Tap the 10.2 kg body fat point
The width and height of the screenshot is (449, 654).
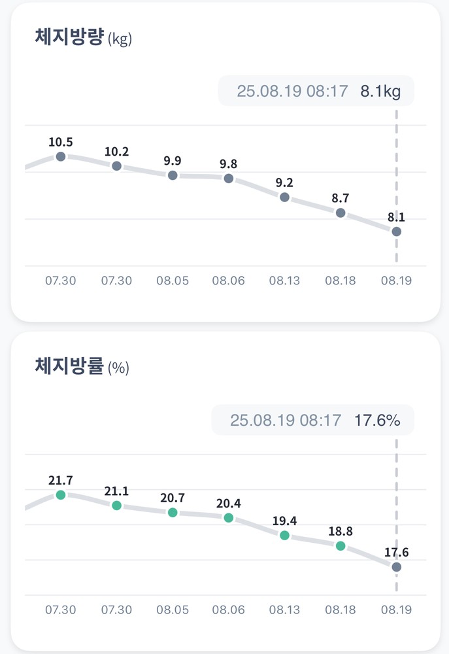(x=116, y=166)
